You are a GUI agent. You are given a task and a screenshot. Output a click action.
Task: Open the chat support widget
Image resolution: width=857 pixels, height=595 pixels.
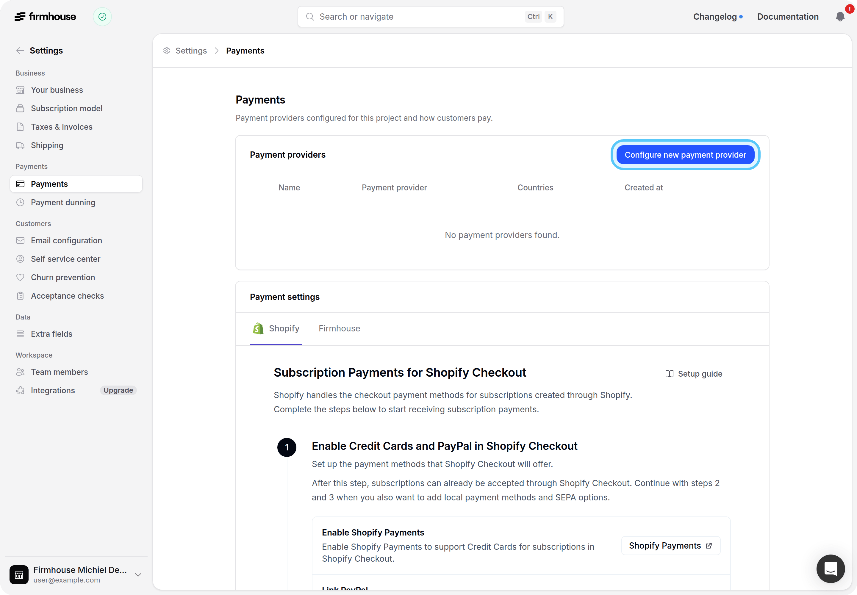click(831, 569)
